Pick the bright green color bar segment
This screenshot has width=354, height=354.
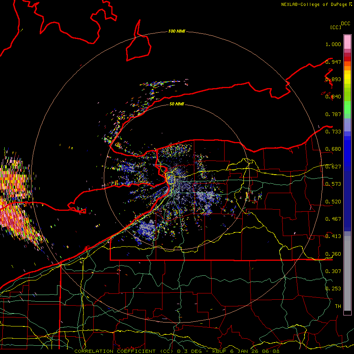[x=347, y=107]
